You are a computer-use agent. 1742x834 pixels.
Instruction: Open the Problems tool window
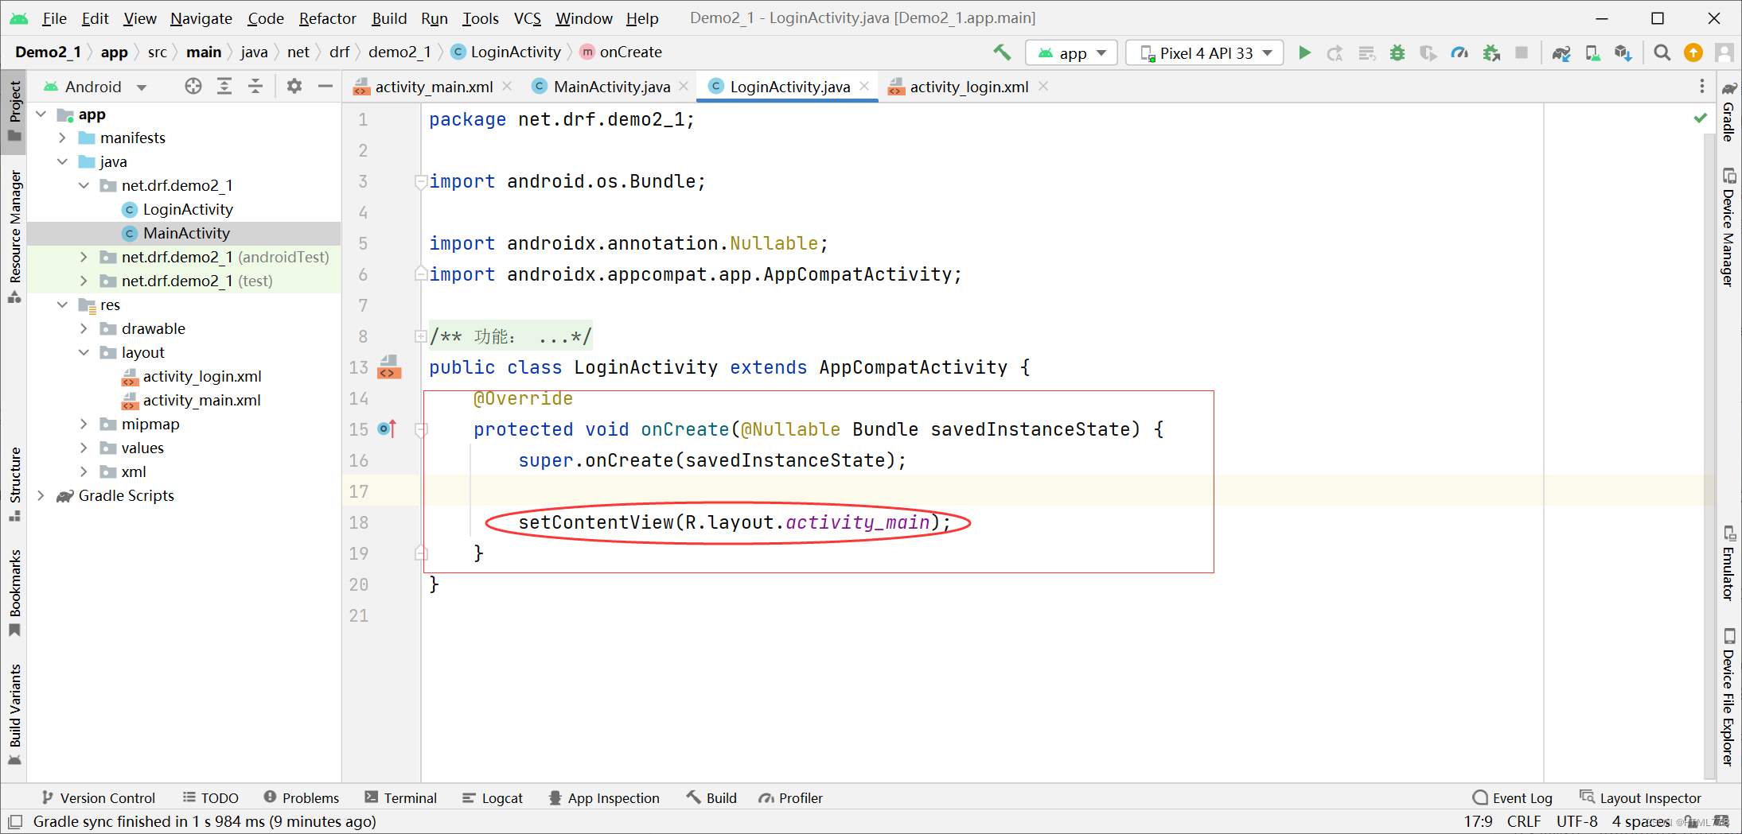(x=301, y=797)
